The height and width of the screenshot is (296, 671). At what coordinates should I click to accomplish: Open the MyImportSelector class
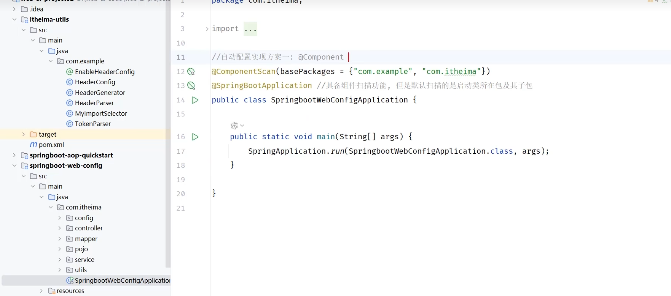[101, 113]
